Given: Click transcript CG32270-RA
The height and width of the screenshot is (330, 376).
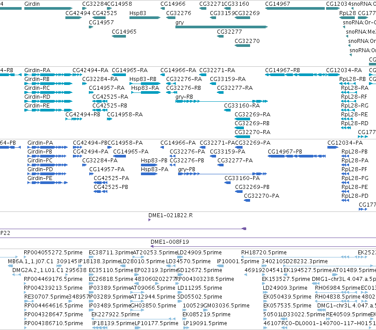Looking at the screenshot, I should pyautogui.click(x=242, y=137).
